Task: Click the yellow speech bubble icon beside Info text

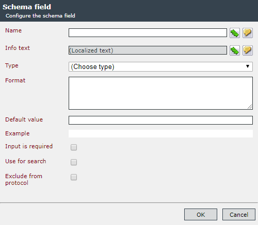Action: pos(248,50)
